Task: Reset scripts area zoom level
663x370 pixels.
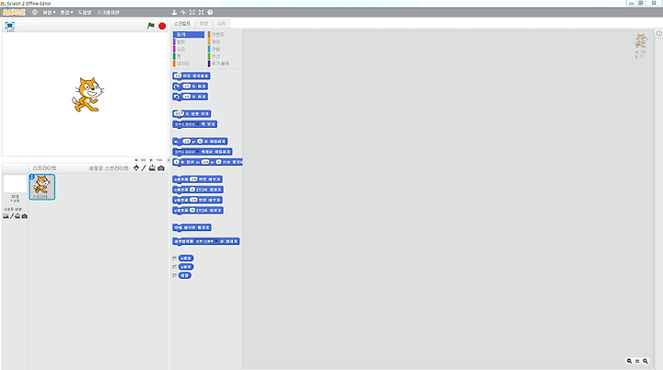Action: pyautogui.click(x=637, y=361)
